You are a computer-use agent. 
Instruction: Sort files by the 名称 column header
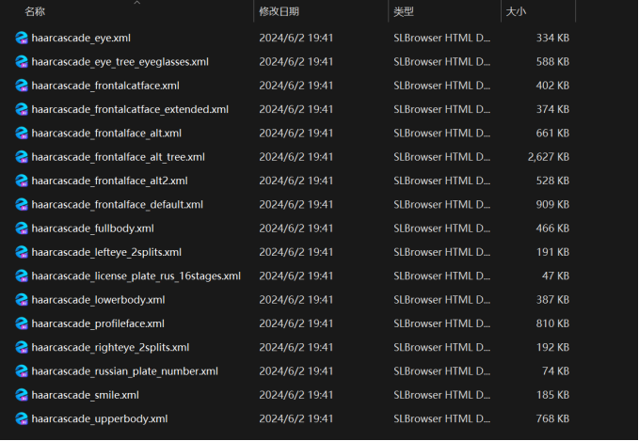click(35, 11)
